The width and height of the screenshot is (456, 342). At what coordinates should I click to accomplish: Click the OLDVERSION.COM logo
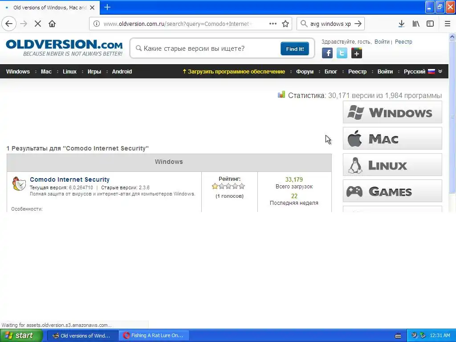[64, 47]
